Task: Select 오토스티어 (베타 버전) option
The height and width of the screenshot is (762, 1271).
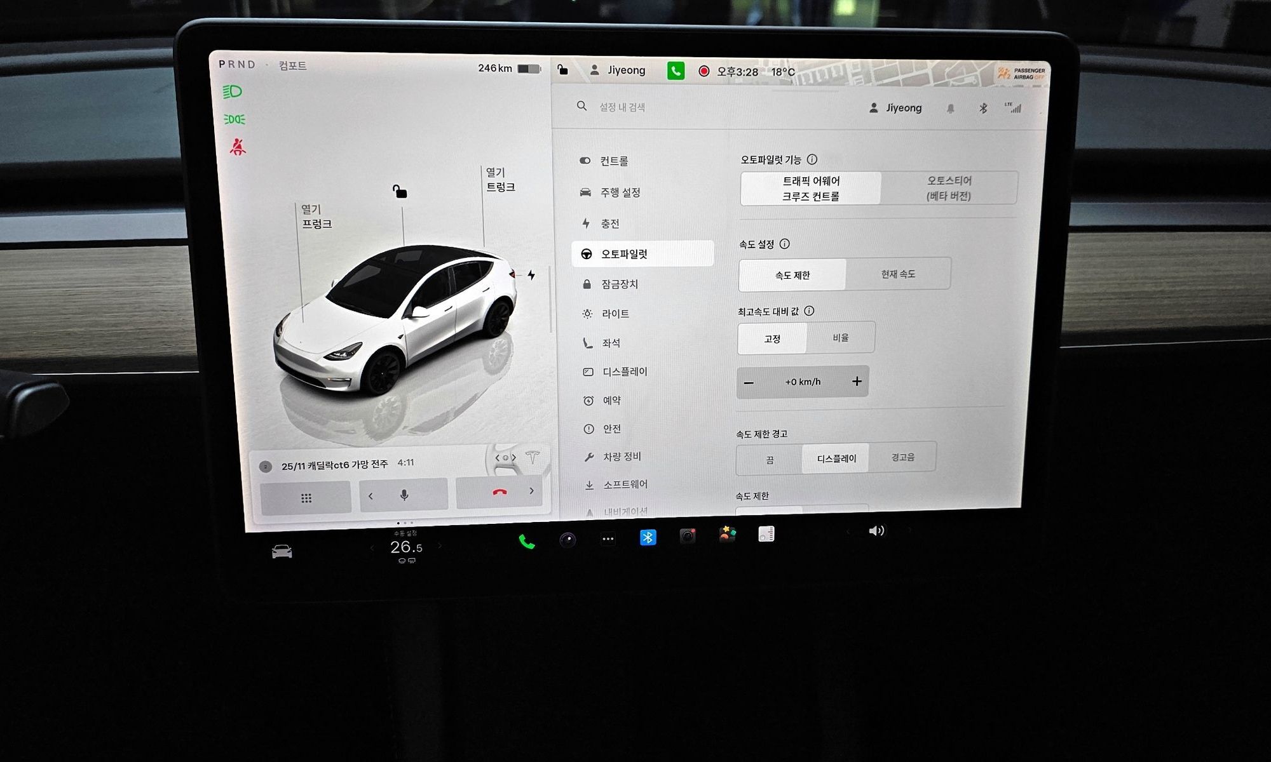Action: click(x=948, y=188)
